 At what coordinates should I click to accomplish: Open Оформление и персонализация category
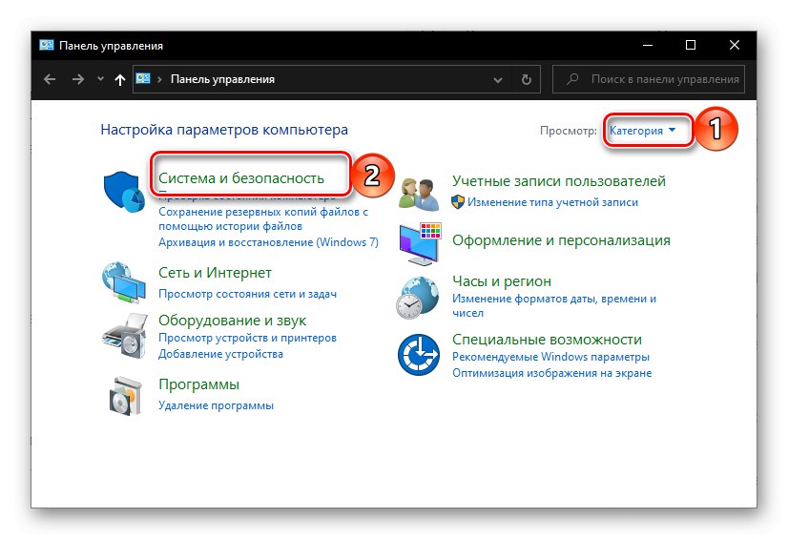point(561,240)
